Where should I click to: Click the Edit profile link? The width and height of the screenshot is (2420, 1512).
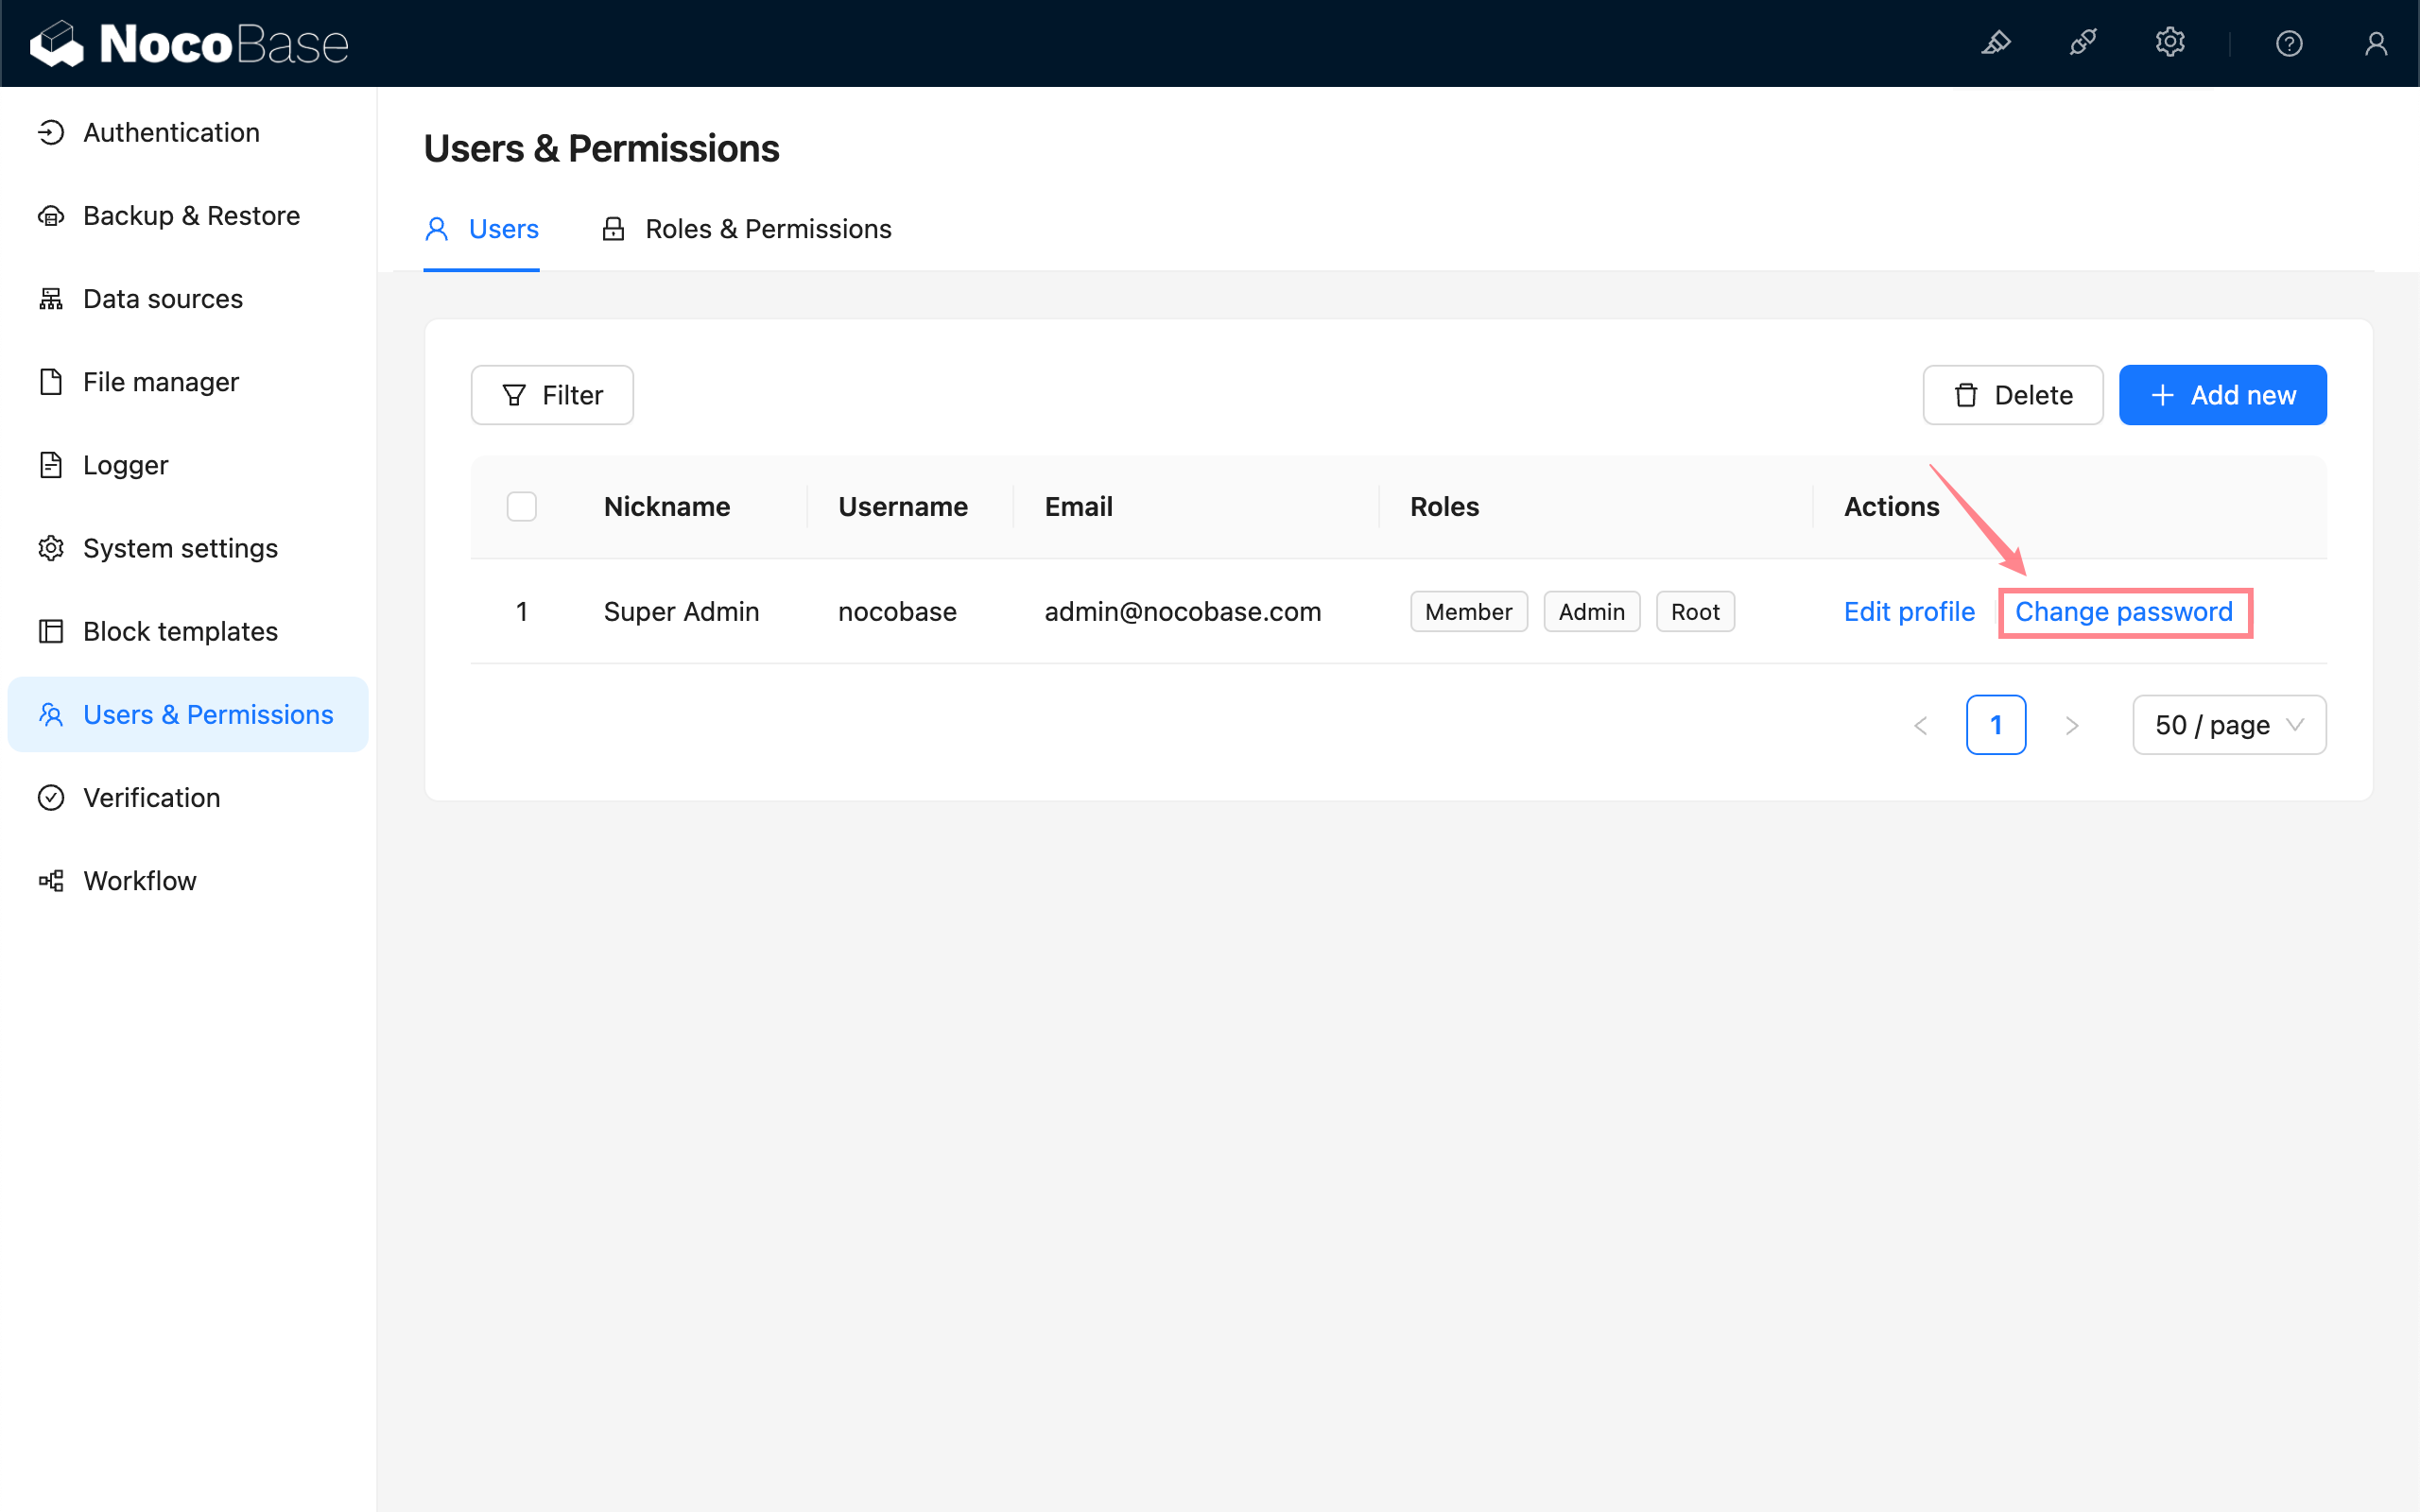tap(1908, 612)
